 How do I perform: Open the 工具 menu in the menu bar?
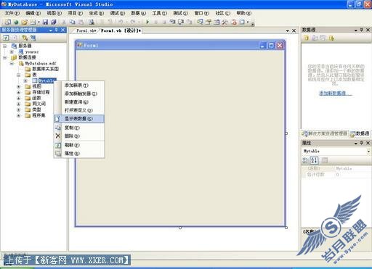click(159, 13)
